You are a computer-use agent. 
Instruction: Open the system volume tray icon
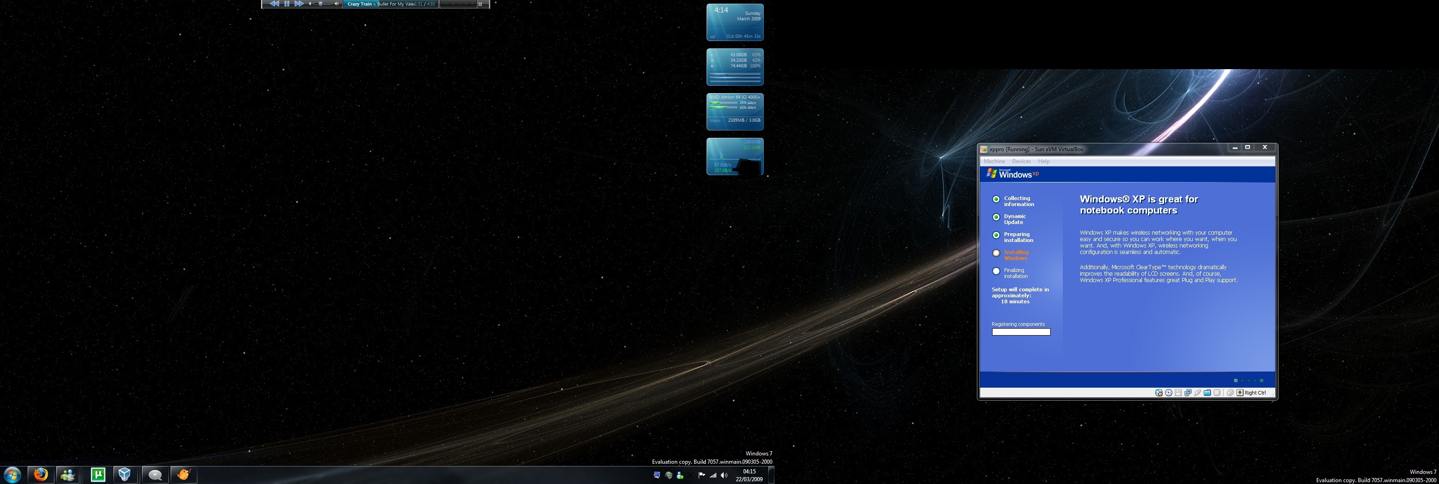click(x=724, y=476)
